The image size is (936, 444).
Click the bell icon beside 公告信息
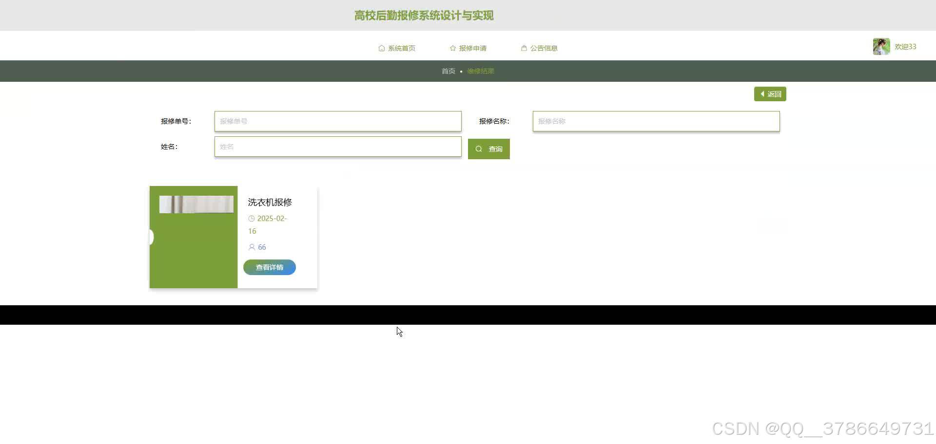point(524,48)
